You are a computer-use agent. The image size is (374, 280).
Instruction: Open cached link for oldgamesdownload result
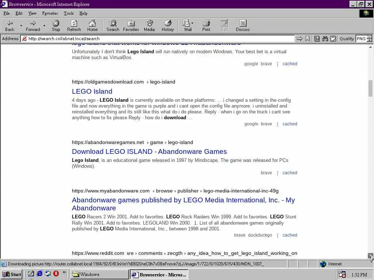[x=290, y=124]
